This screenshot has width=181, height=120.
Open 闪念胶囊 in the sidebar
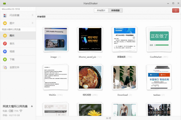click(x=18, y=15)
